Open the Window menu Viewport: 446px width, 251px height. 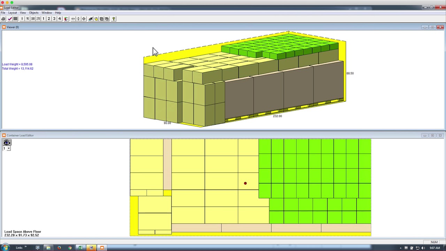[x=47, y=13]
